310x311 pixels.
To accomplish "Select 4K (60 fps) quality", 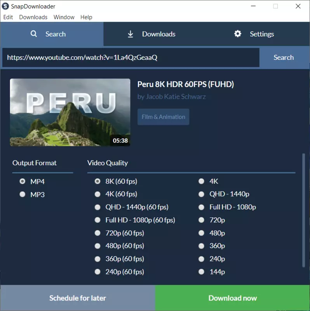I will [98, 194].
